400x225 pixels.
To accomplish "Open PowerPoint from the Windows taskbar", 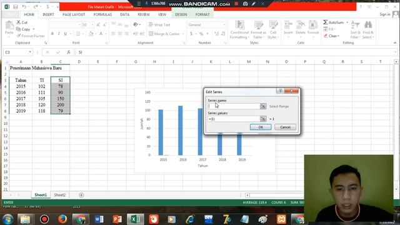I will (117, 219).
